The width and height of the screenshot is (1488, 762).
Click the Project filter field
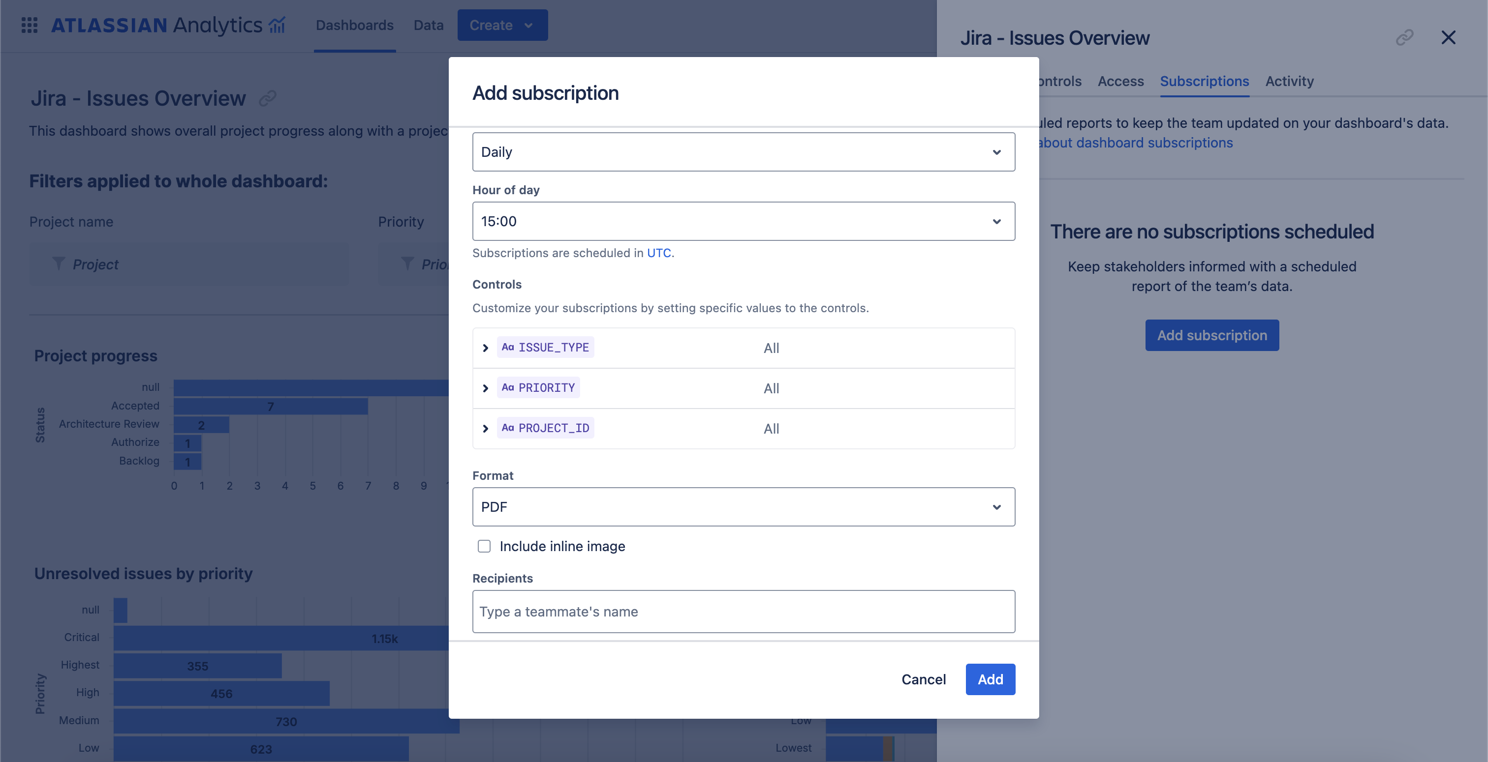click(189, 264)
